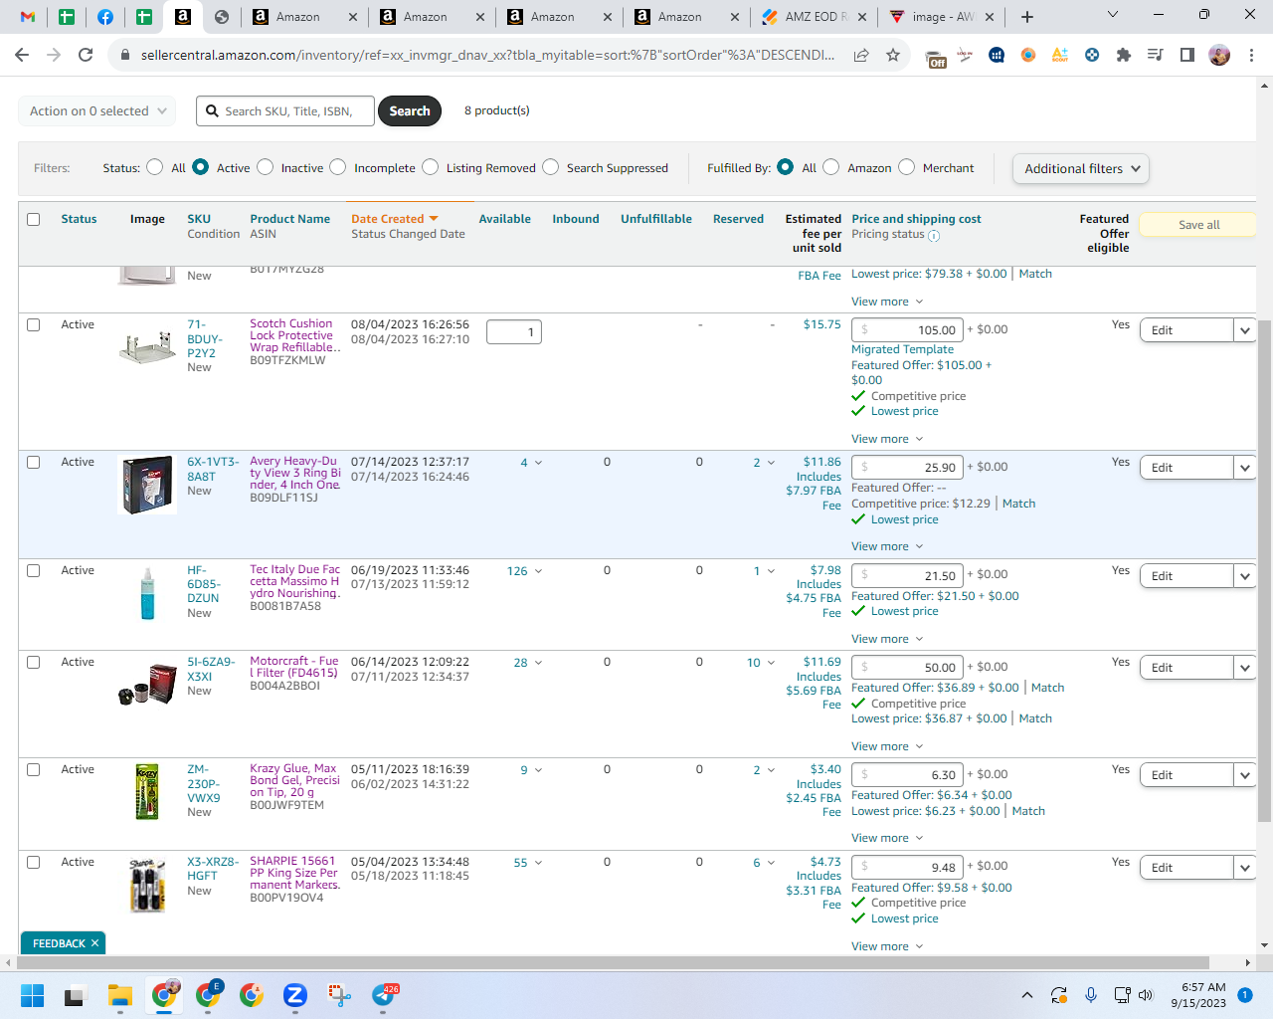Switch to the image - AW tab
The image size is (1273, 1019).
[x=943, y=17]
